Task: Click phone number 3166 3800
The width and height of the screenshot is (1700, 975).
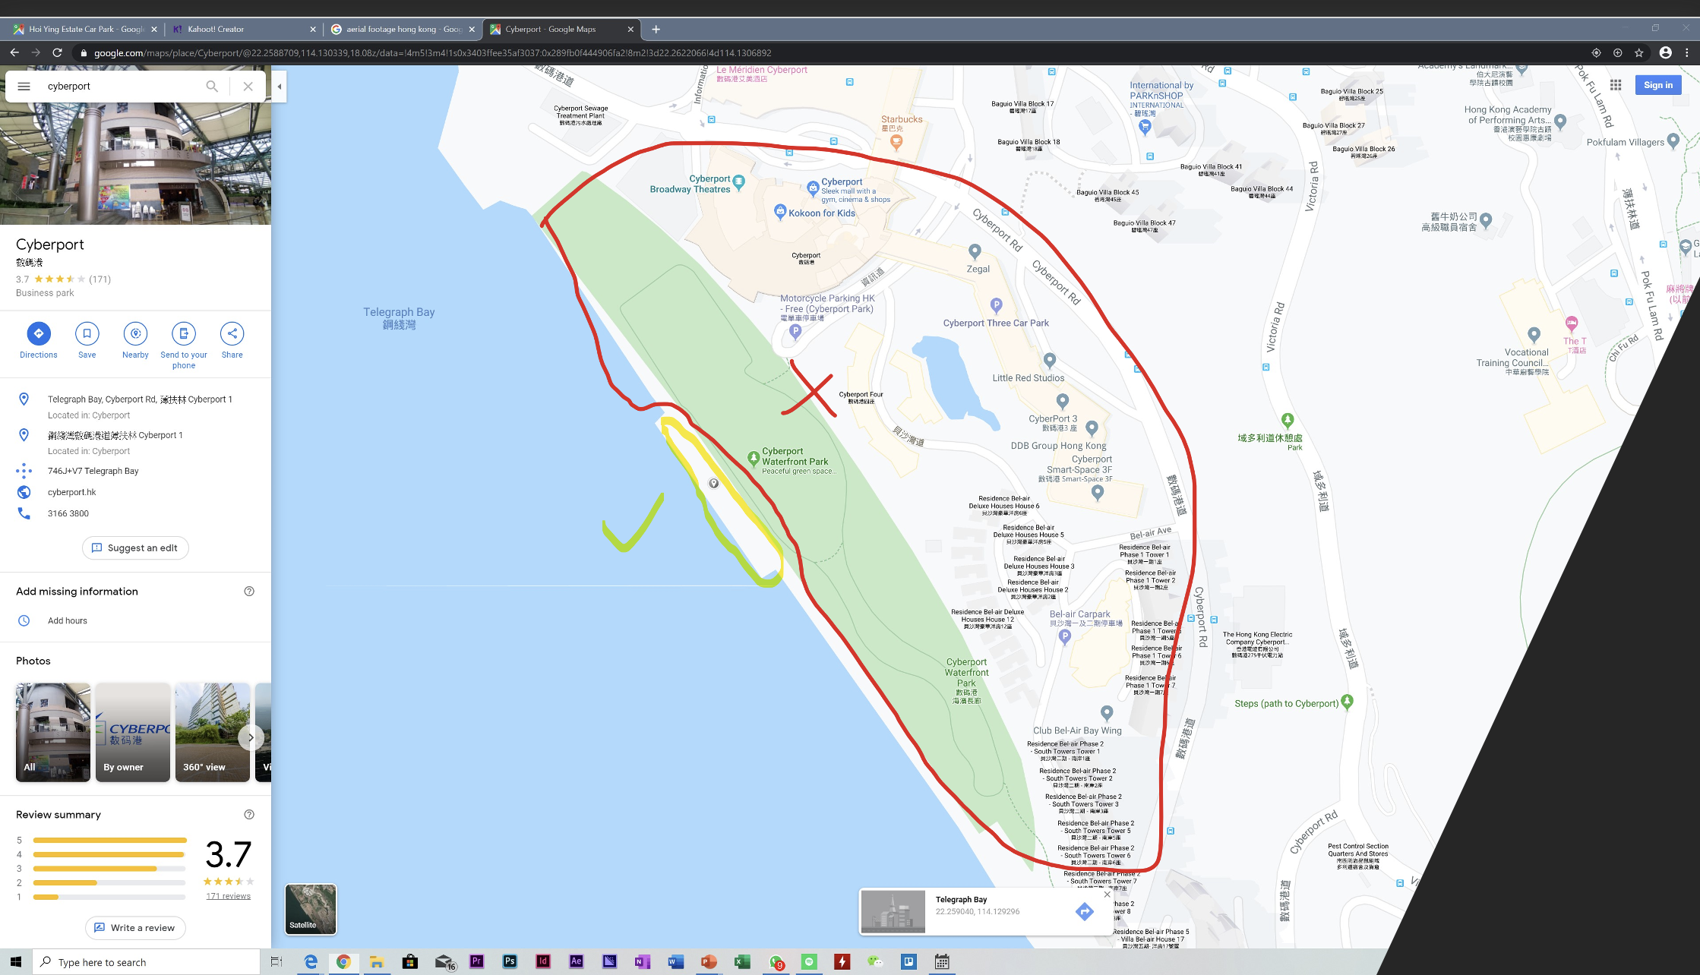Action: (68, 513)
